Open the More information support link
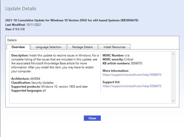 click(132, 75)
